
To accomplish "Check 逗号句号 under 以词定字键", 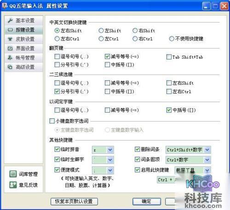I will coord(57,110).
